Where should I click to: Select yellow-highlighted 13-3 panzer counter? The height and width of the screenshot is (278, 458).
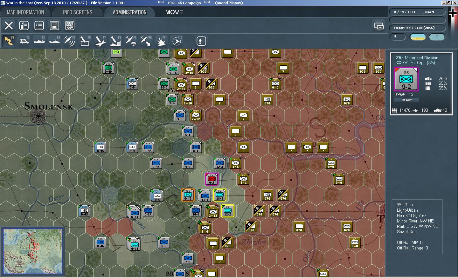[219, 195]
